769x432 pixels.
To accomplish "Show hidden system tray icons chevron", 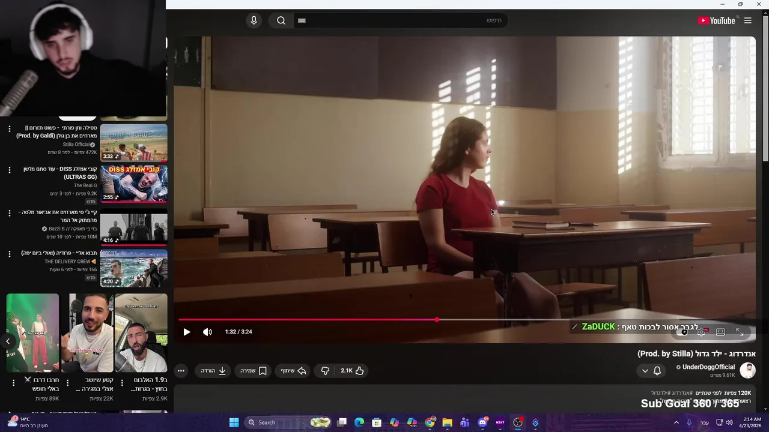I will pos(676,422).
